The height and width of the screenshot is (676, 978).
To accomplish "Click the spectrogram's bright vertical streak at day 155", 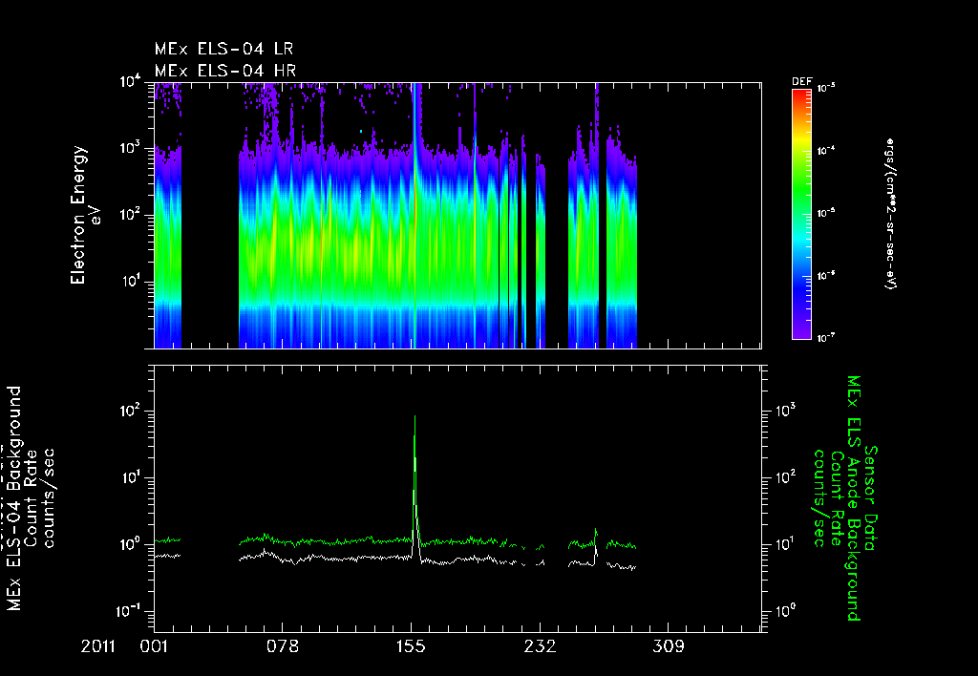I will [x=415, y=215].
